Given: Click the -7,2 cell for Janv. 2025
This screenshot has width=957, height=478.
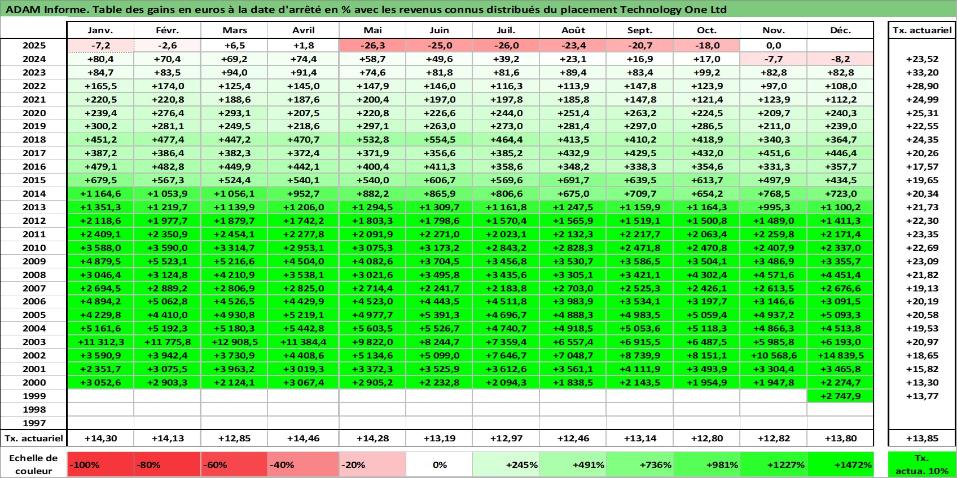Looking at the screenshot, I should [100, 46].
